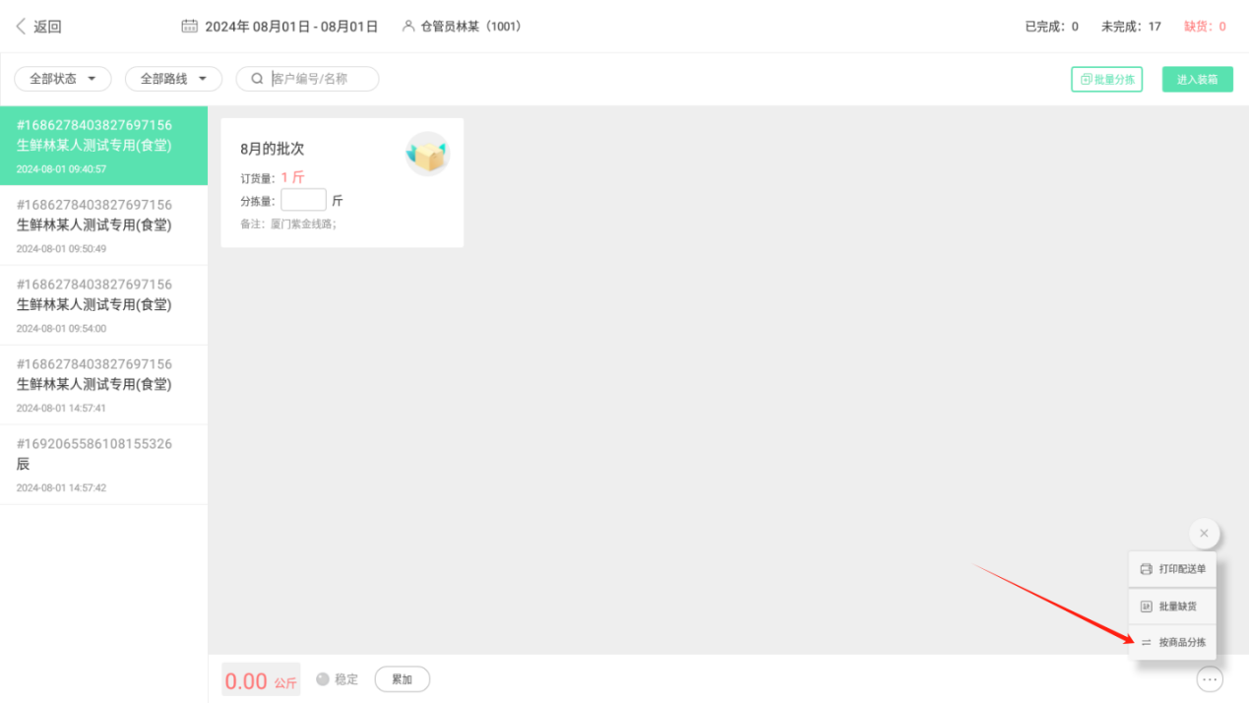This screenshot has height=703, width=1249.
Task: Click the 批量分拣 button
Action: click(1106, 80)
